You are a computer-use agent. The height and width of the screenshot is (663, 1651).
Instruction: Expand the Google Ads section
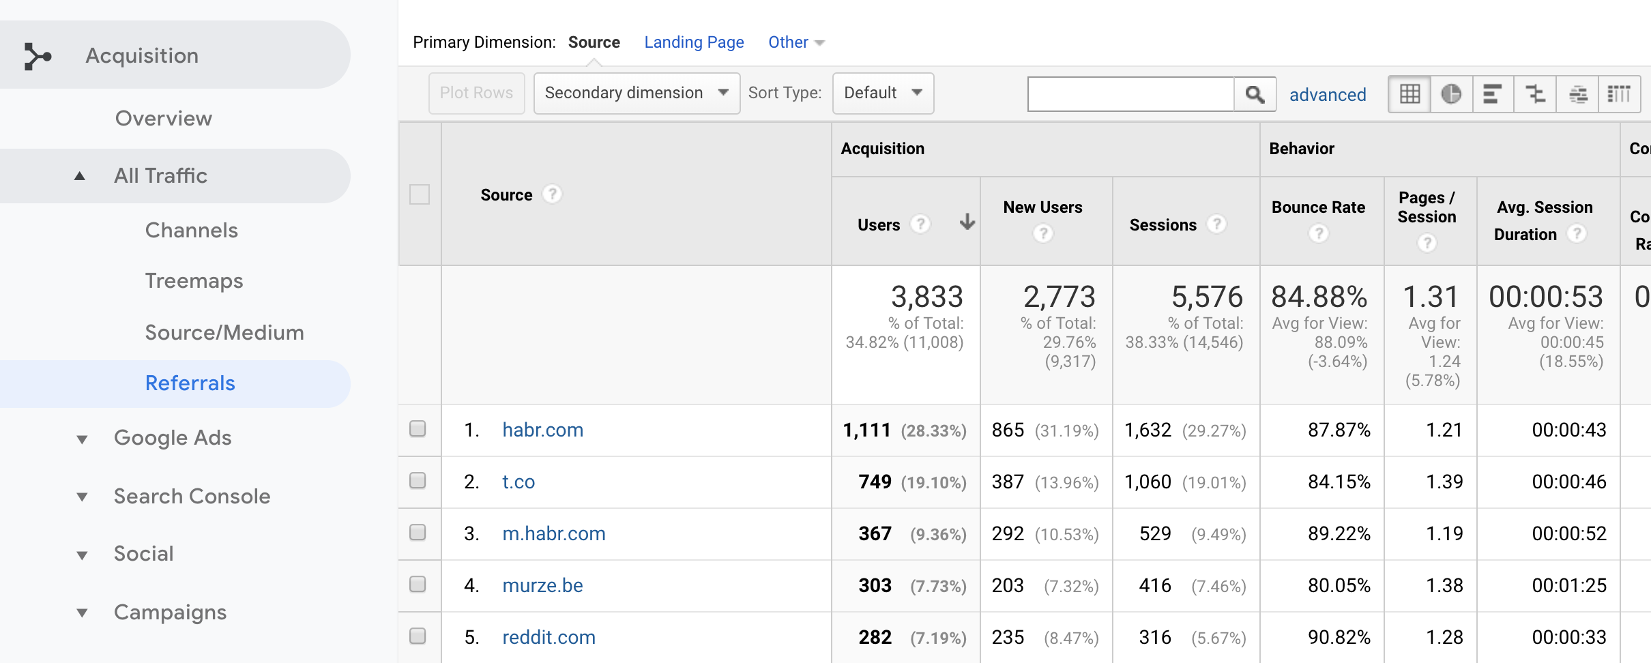coord(173,438)
